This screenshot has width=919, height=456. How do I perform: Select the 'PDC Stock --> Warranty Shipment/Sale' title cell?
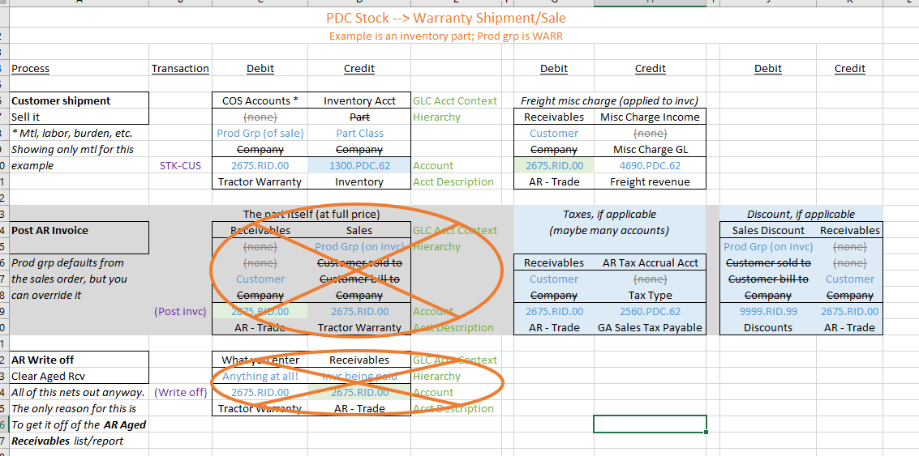[x=446, y=18]
